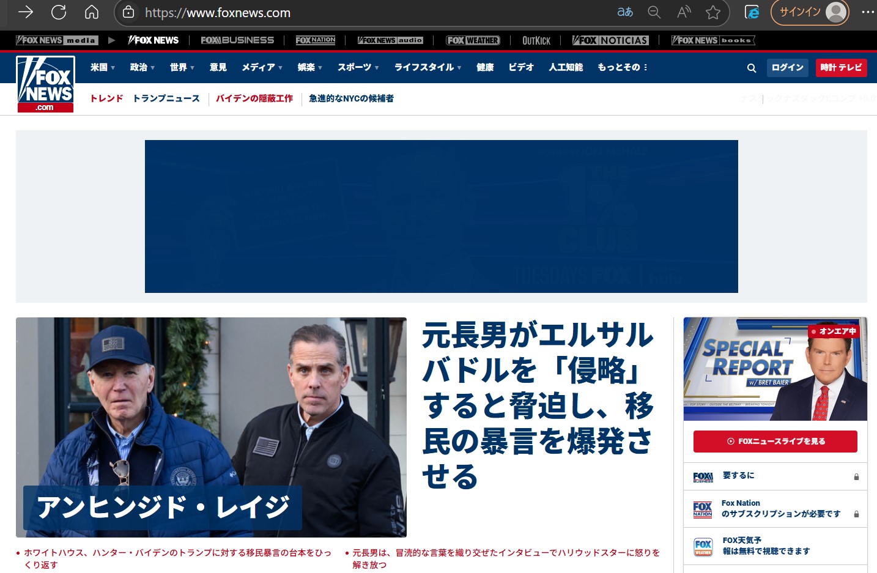Click Fox News logo in top bar

(154, 40)
